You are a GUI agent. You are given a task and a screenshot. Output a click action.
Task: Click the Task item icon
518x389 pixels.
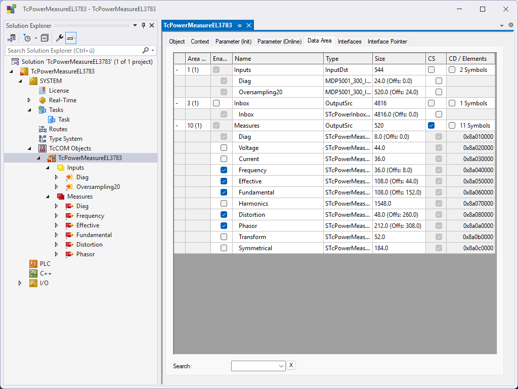click(x=52, y=119)
